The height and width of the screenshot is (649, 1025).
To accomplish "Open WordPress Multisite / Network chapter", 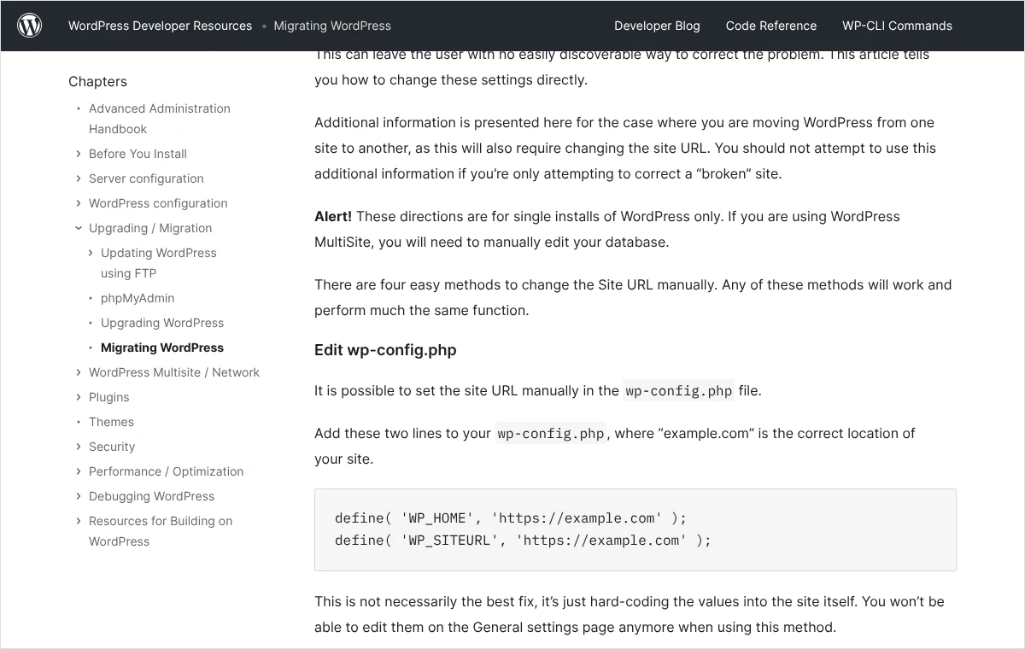I will tap(174, 372).
